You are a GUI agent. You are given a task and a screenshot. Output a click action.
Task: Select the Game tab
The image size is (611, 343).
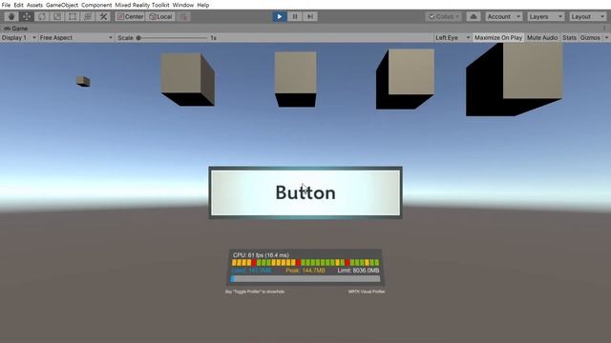pyautogui.click(x=15, y=29)
